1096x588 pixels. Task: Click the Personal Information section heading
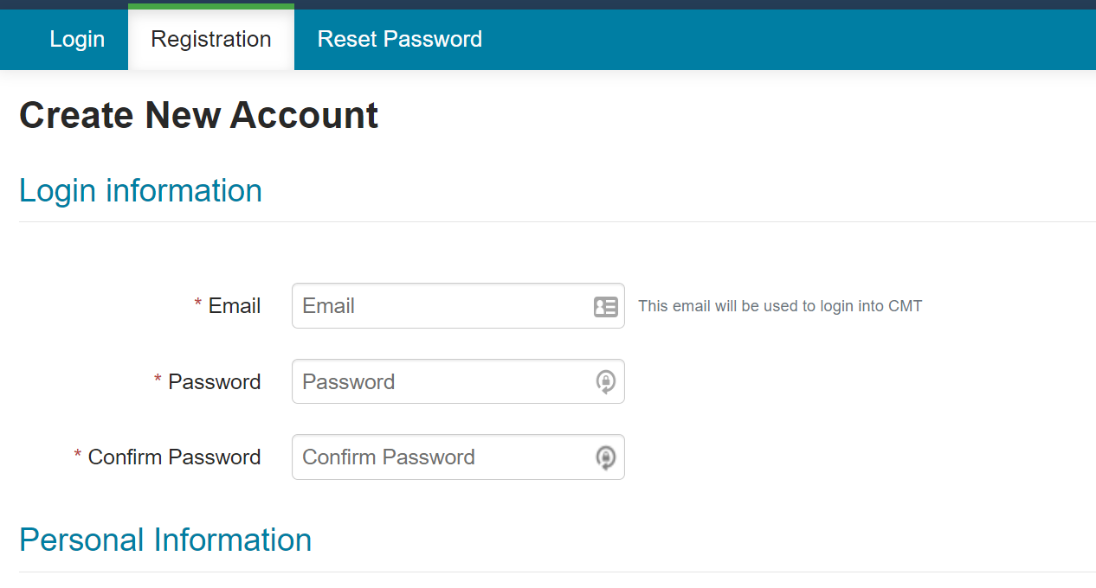(x=165, y=540)
